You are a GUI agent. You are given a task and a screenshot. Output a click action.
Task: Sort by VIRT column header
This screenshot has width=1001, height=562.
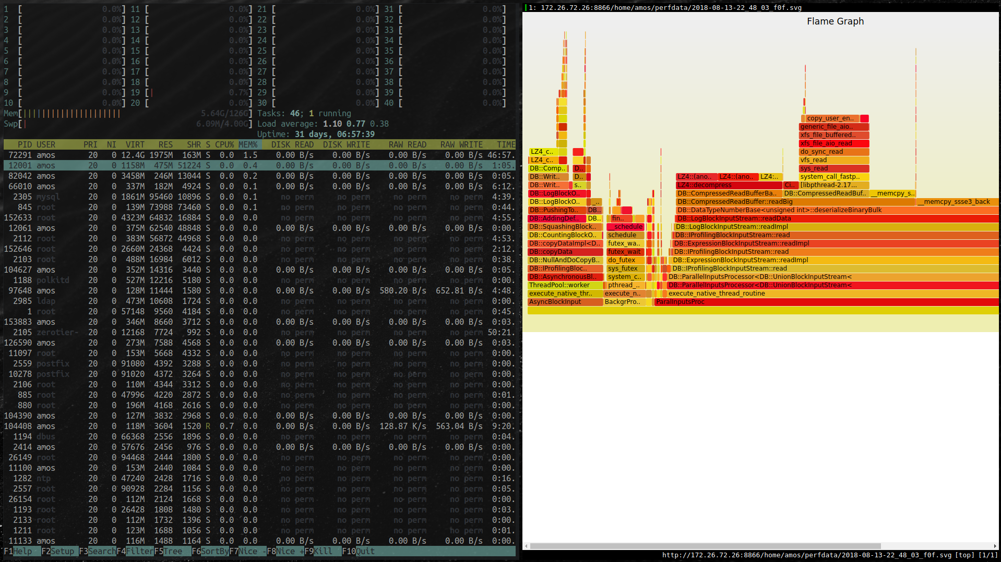click(x=135, y=144)
